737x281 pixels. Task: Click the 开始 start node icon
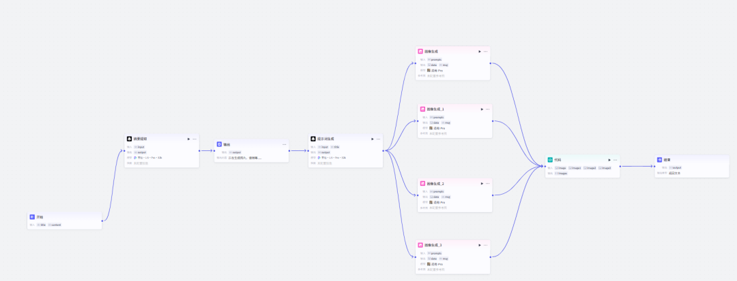pyautogui.click(x=32, y=217)
